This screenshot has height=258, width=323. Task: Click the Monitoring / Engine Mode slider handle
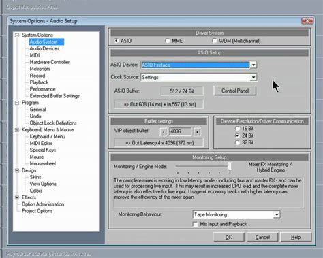click(230, 166)
